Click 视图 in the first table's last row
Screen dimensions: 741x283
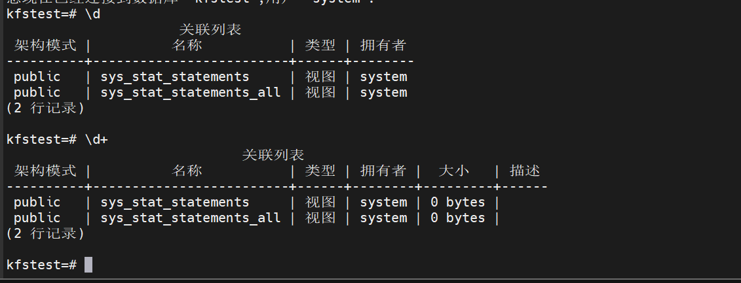coord(320,92)
